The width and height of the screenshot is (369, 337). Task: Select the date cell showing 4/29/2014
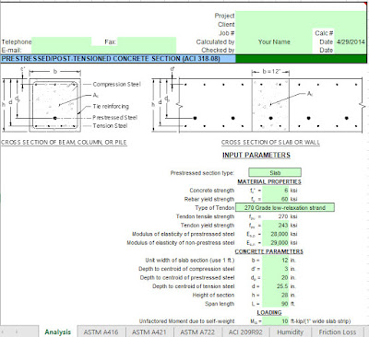[351, 41]
